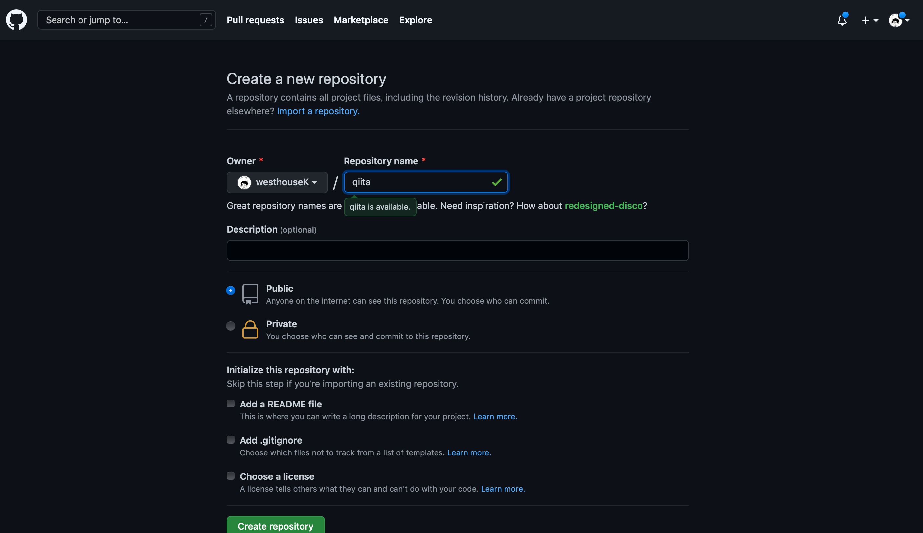Click the westhouseK avatar in Owner selector
This screenshot has width=923, height=533.
tap(244, 182)
